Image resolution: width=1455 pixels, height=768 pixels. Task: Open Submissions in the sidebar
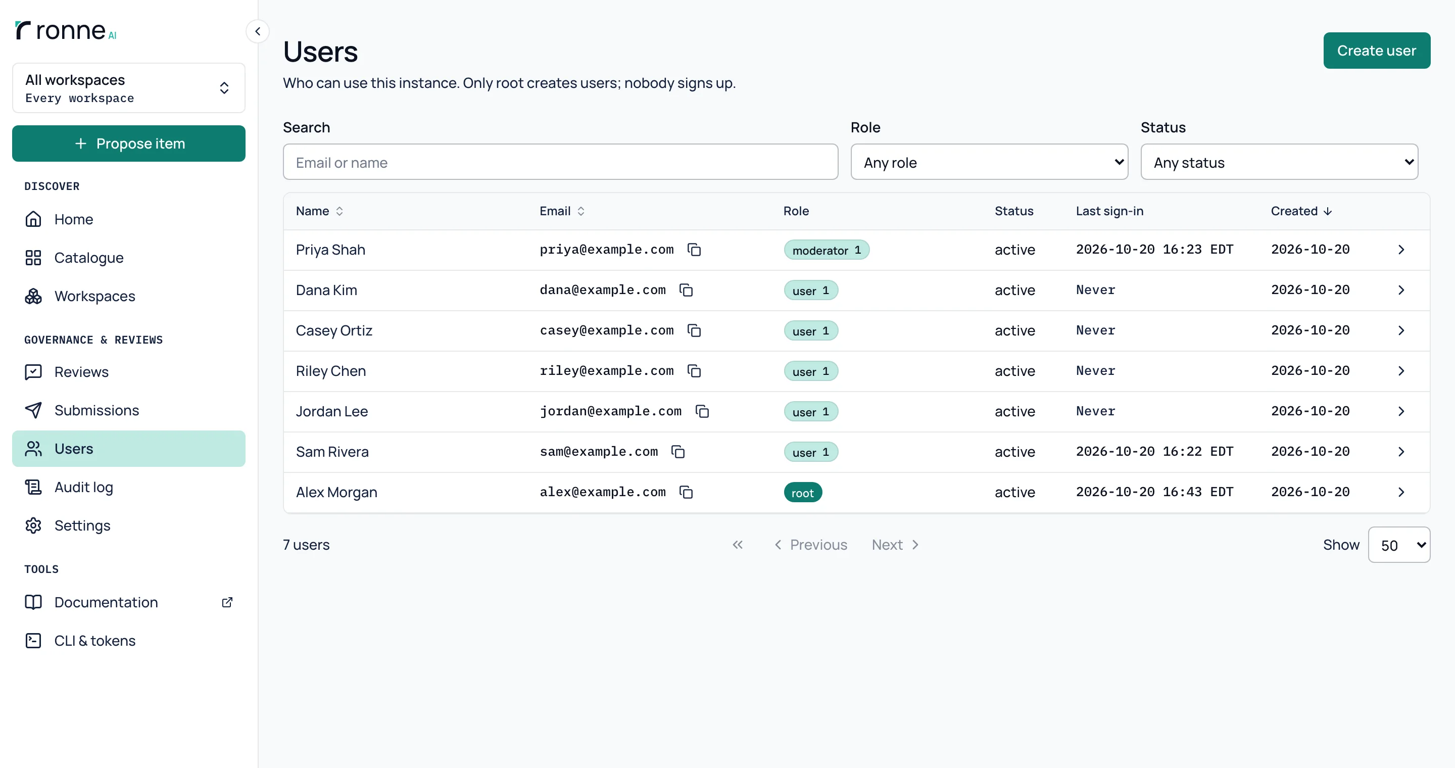(129, 410)
